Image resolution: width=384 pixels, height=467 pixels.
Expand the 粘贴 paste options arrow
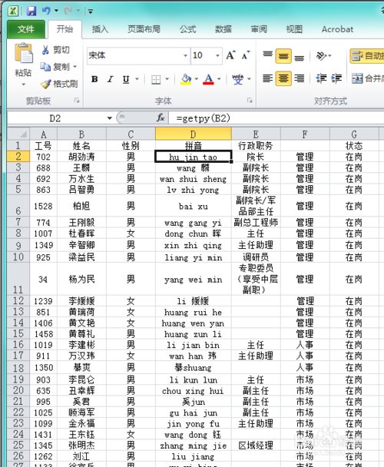point(23,84)
